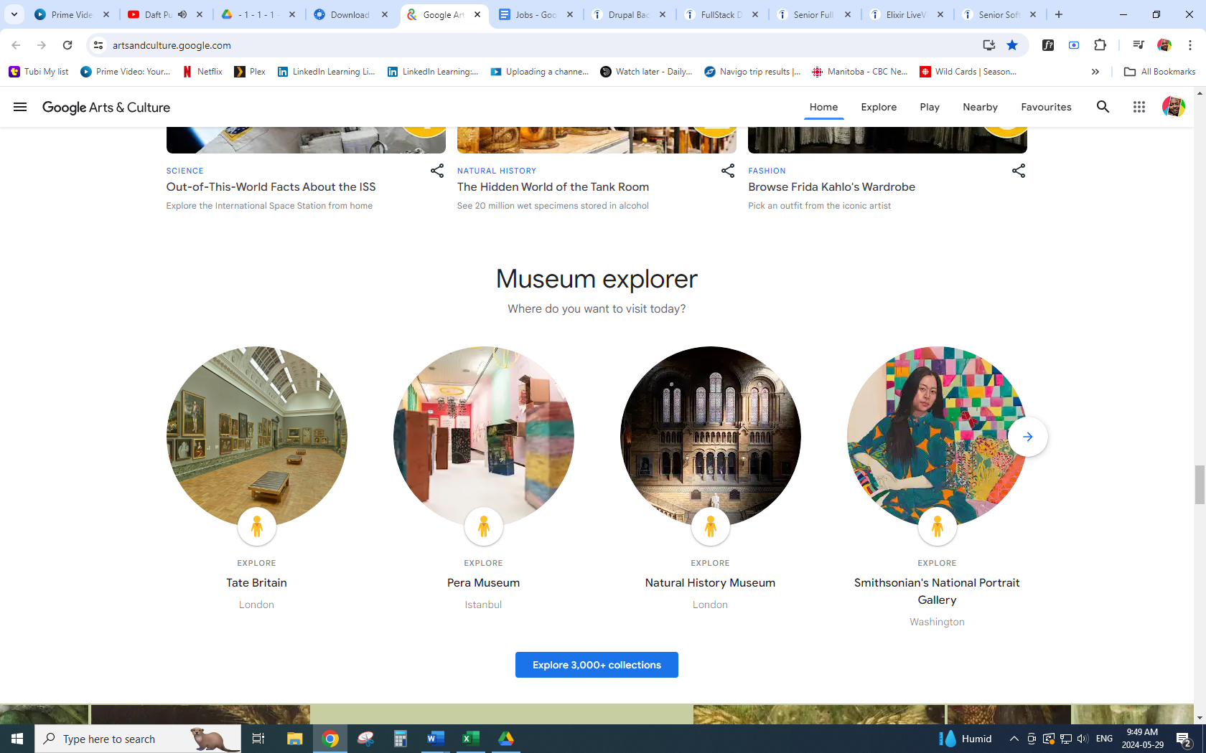
Task: Open the Chrome extensions puzzle icon
Action: (1100, 45)
